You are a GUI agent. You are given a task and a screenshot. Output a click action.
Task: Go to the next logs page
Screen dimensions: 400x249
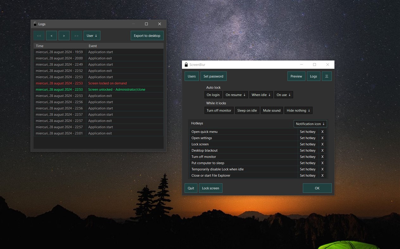(x=64, y=35)
